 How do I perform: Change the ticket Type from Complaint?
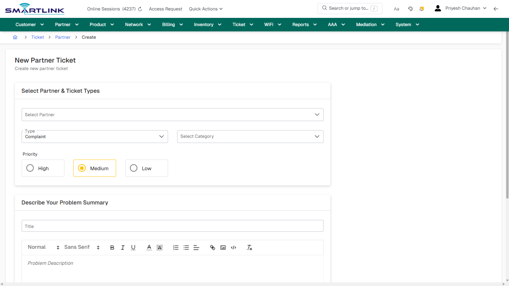pos(95,136)
